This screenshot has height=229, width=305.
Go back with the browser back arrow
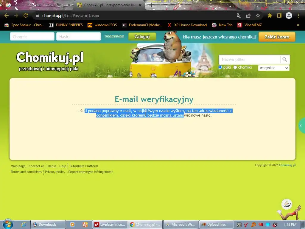click(7, 16)
